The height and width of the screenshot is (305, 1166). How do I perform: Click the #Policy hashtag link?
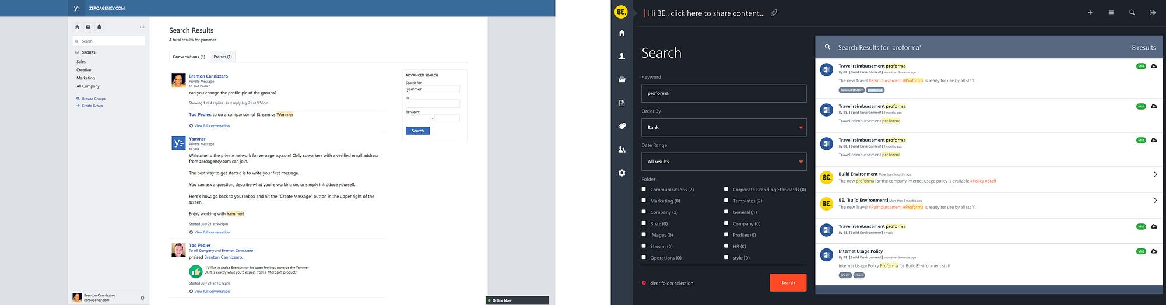tap(977, 181)
